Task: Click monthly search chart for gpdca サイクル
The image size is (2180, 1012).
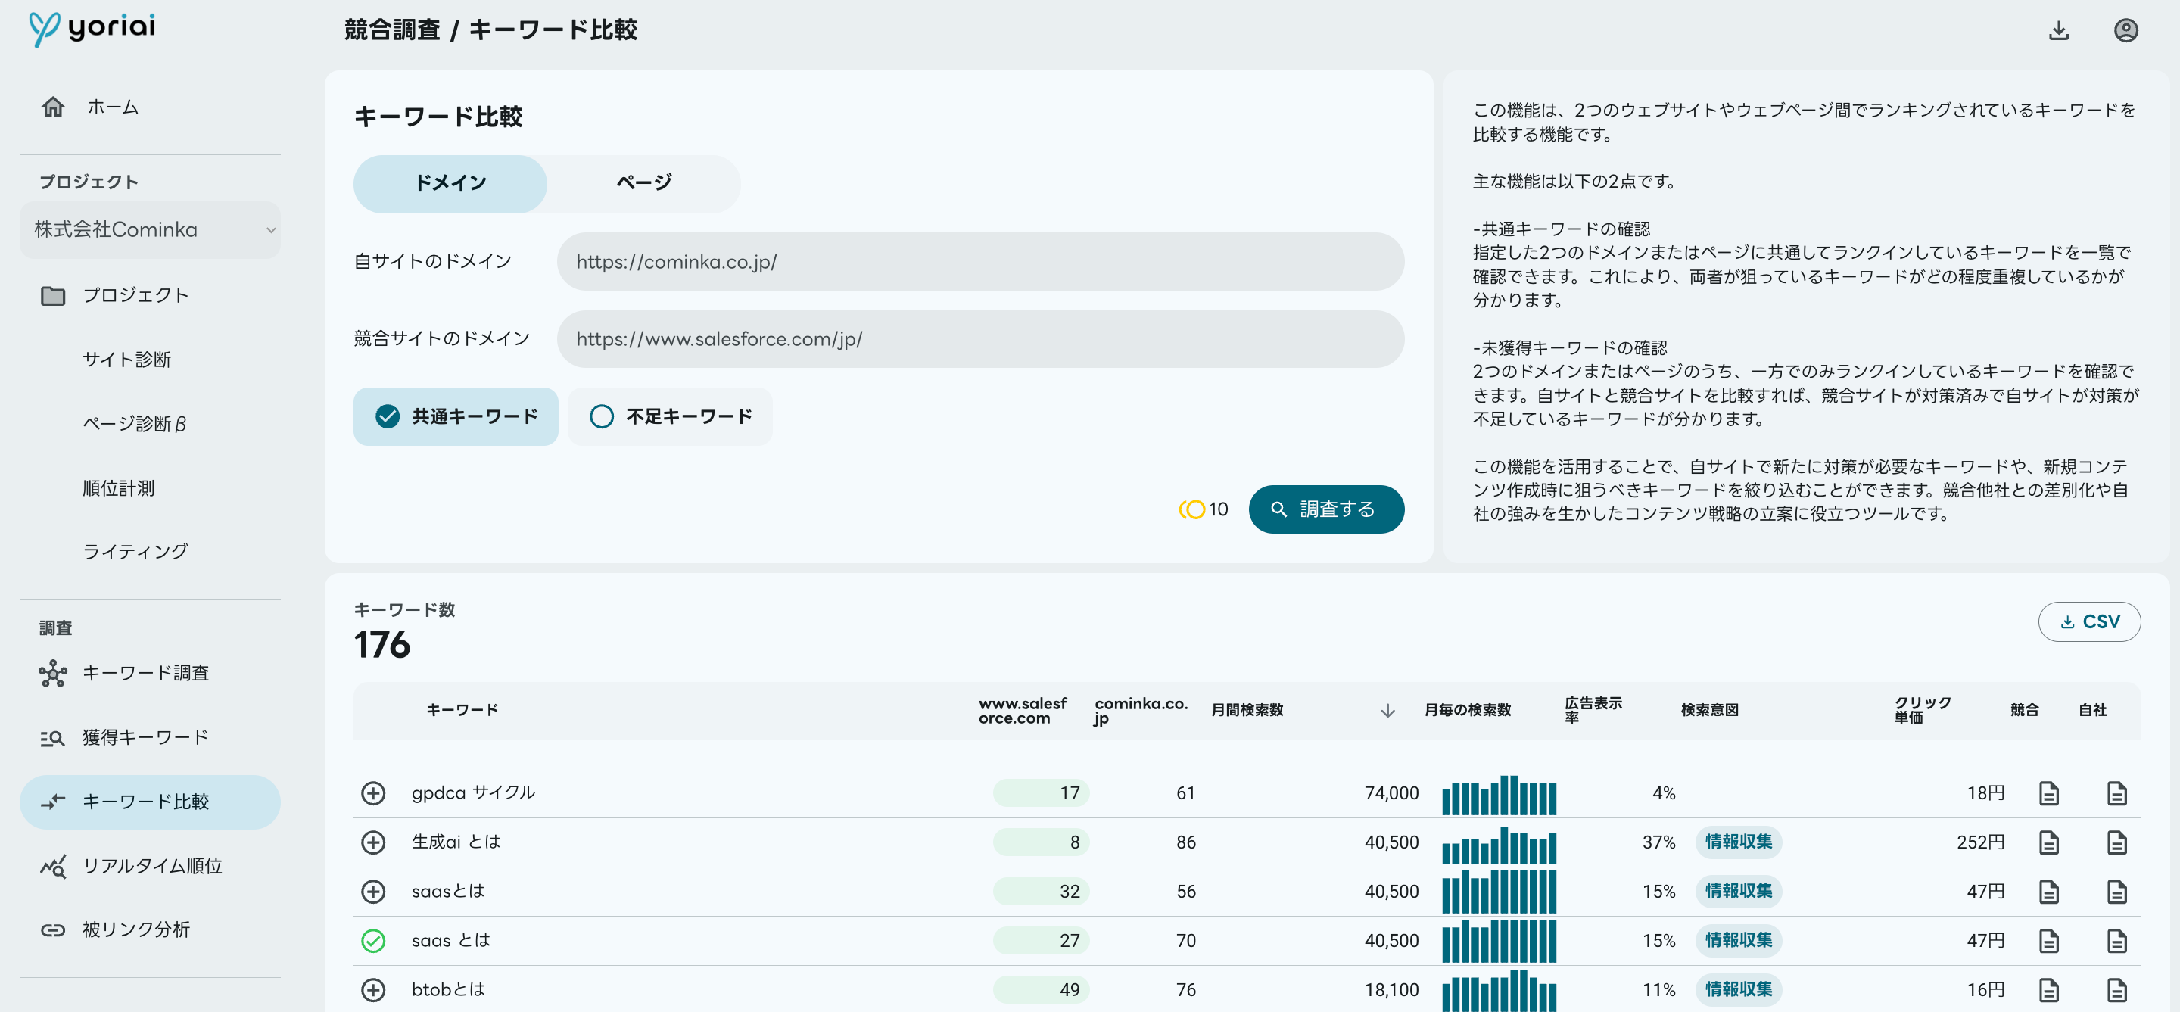Action: pos(1499,794)
